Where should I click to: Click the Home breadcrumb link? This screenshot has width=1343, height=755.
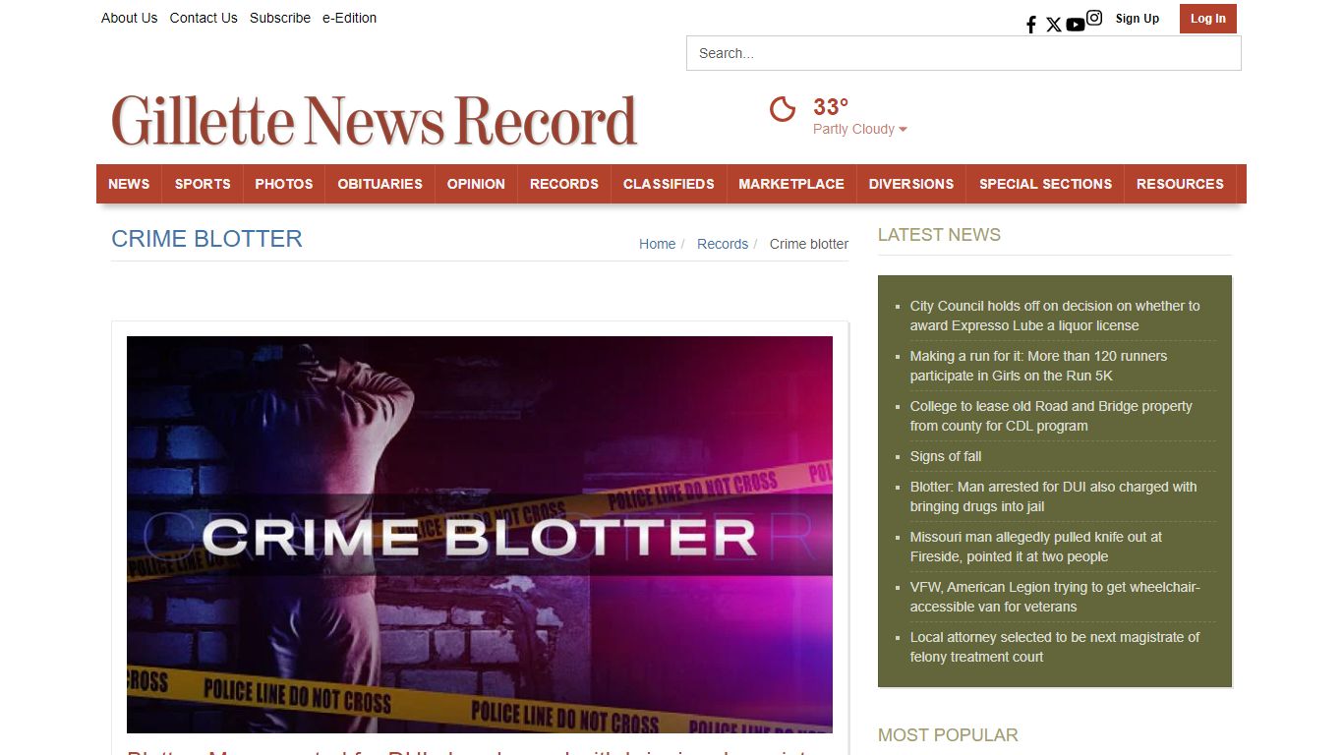pyautogui.click(x=657, y=244)
